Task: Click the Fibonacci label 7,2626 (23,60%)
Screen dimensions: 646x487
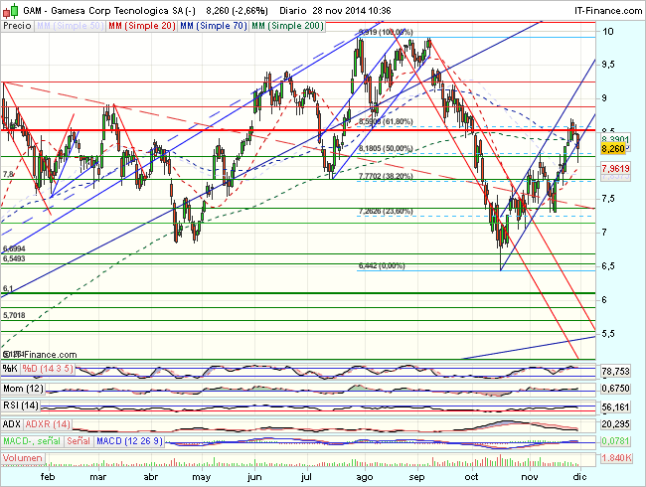Action: click(386, 212)
